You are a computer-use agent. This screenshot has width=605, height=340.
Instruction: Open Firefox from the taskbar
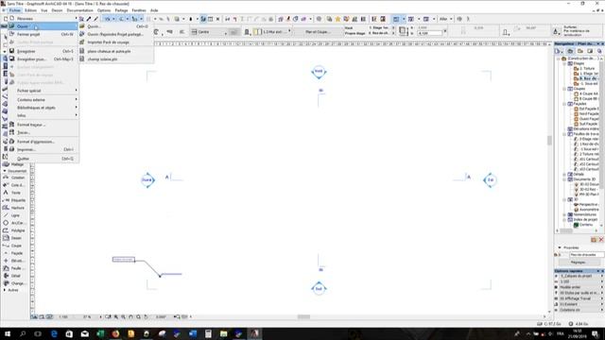coord(115,333)
